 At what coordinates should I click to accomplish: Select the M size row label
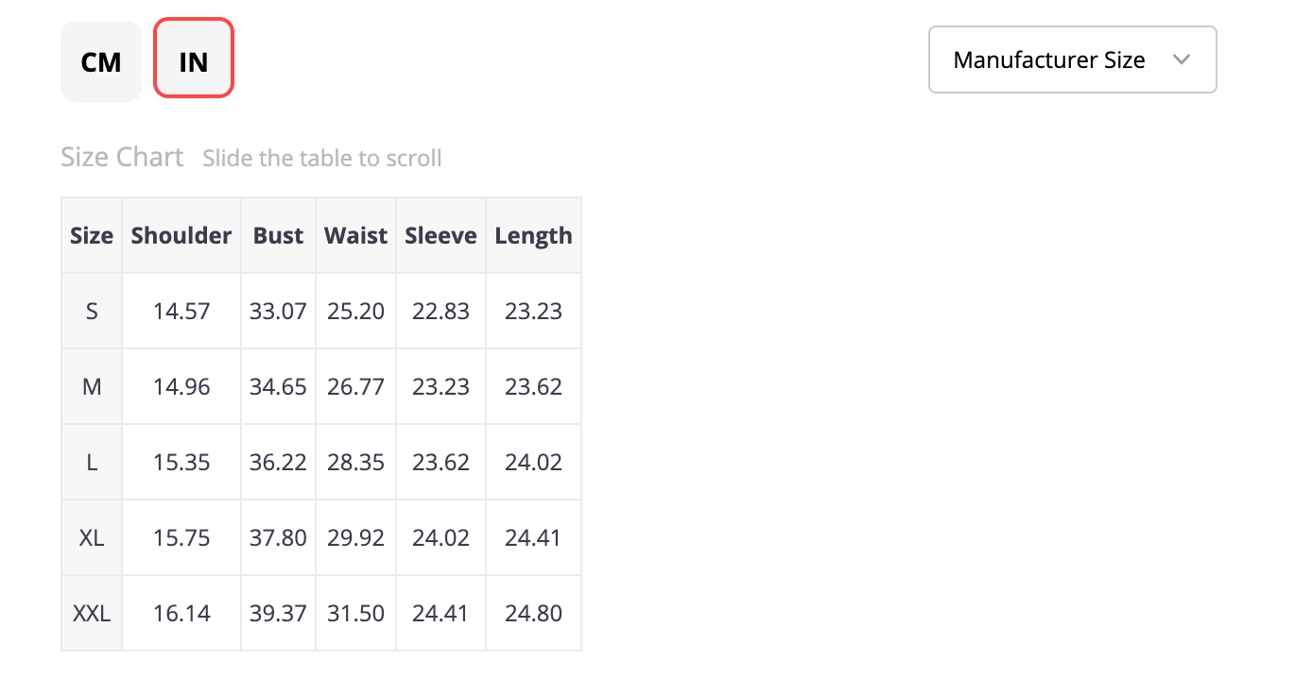[x=92, y=387]
